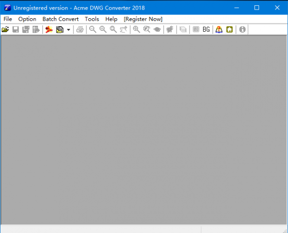Click the green Home page icon

coord(229,29)
